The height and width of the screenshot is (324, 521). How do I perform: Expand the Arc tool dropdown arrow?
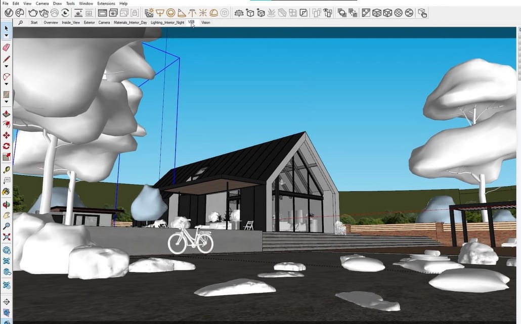coord(7,84)
